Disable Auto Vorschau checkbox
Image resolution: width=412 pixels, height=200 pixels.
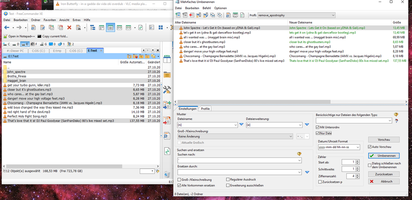[370, 147]
